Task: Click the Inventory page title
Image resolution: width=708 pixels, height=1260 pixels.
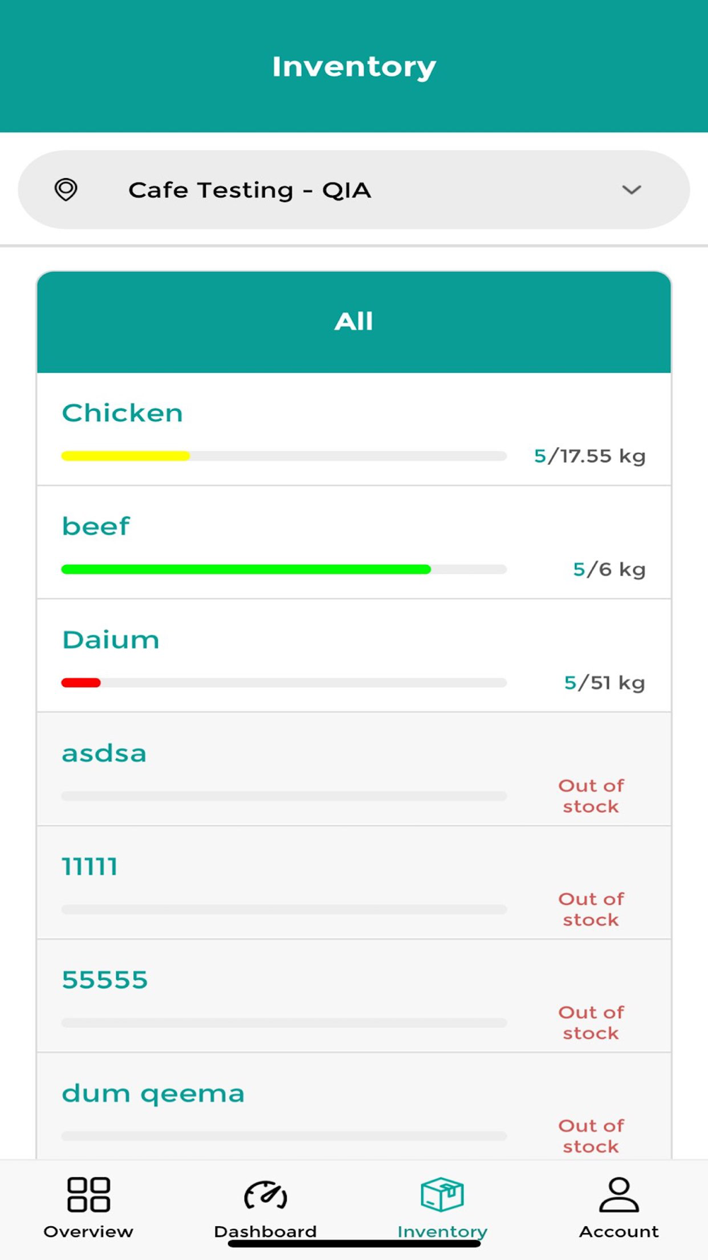Action: point(354,67)
